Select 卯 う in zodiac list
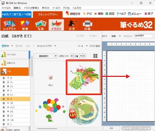Image resolution: width=155 pixels, height=131 pixels. pyautogui.click(x=15, y=90)
